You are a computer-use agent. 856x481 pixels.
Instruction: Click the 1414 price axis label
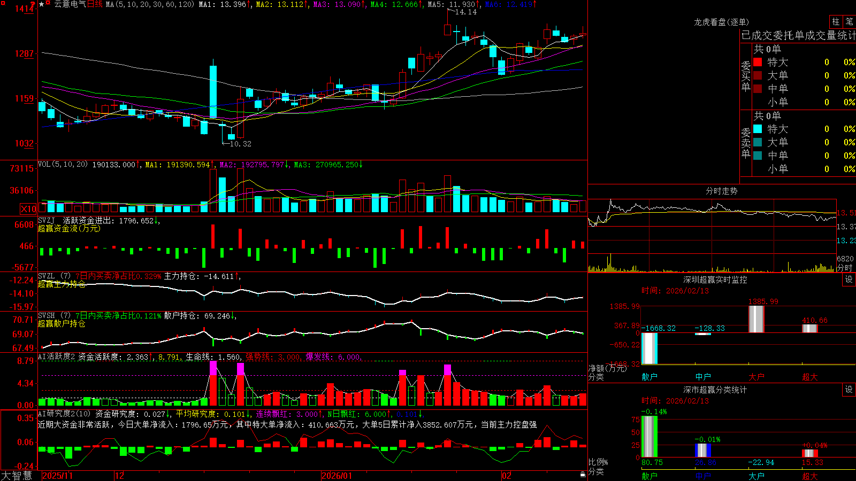pos(25,9)
